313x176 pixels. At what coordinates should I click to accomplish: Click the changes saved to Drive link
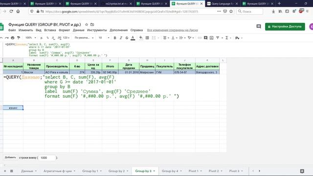[173, 30]
